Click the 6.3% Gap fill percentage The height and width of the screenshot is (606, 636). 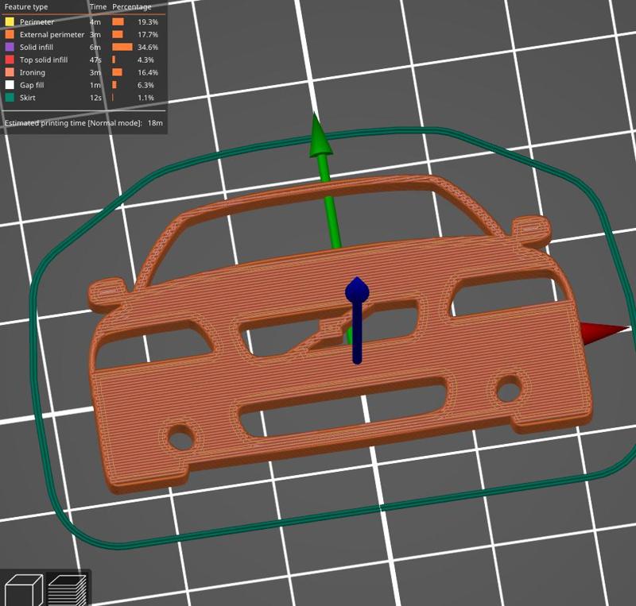(x=145, y=85)
